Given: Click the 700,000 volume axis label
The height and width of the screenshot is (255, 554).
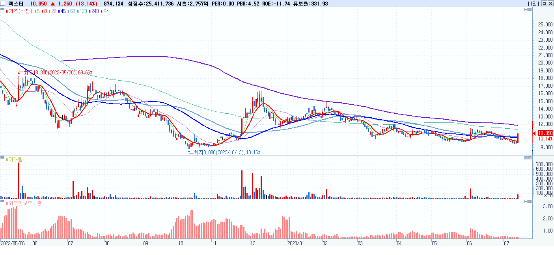Looking at the screenshot, I should point(544,164).
